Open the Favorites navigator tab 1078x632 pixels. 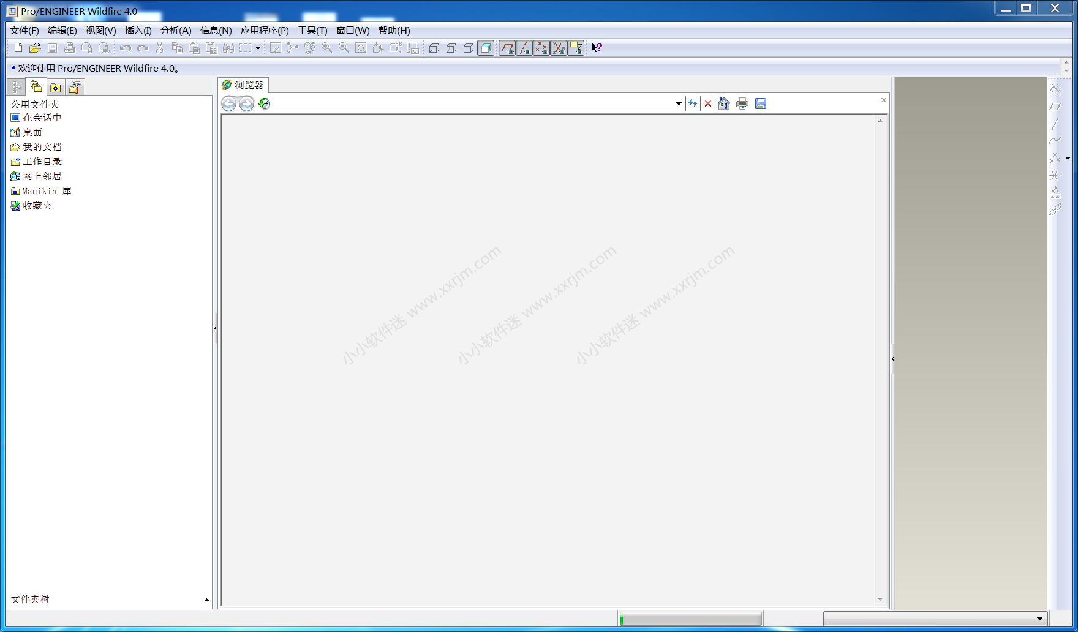tap(56, 87)
